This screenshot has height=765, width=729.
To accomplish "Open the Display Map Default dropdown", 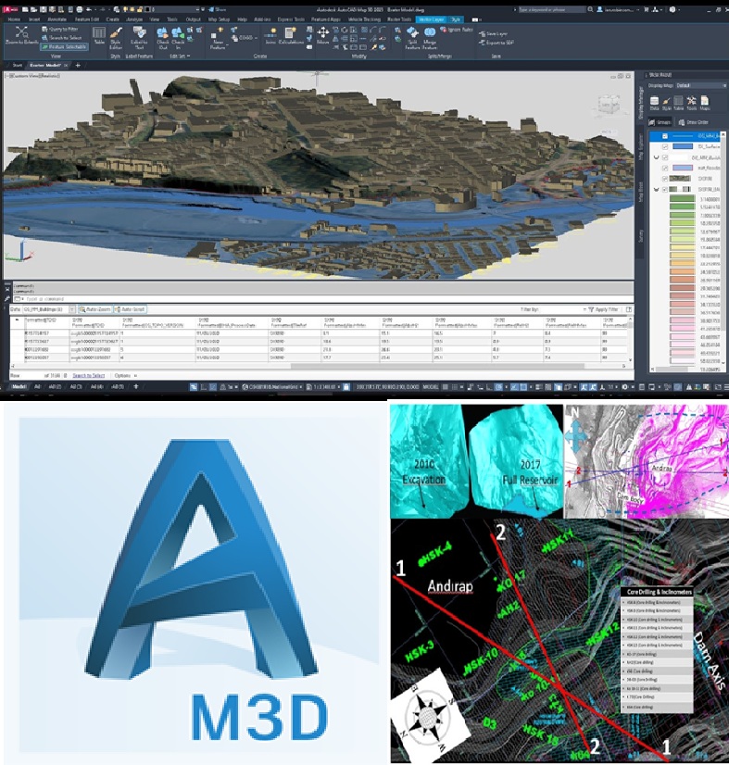I will click(x=700, y=85).
